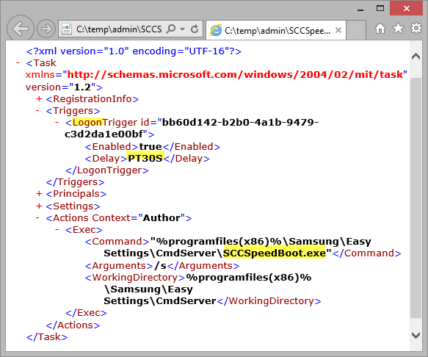Image resolution: width=428 pixels, height=357 pixels.
Task: Click the opening <Command> tag
Action: pos(117,241)
